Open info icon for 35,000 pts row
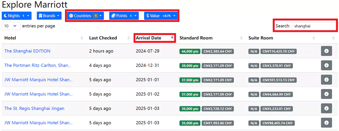339x131 pixels. [326, 123]
